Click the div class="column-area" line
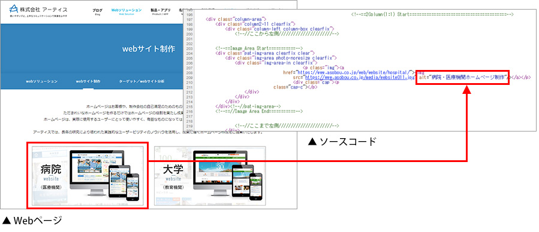Screen dimensions: 539x232 [x=236, y=19]
